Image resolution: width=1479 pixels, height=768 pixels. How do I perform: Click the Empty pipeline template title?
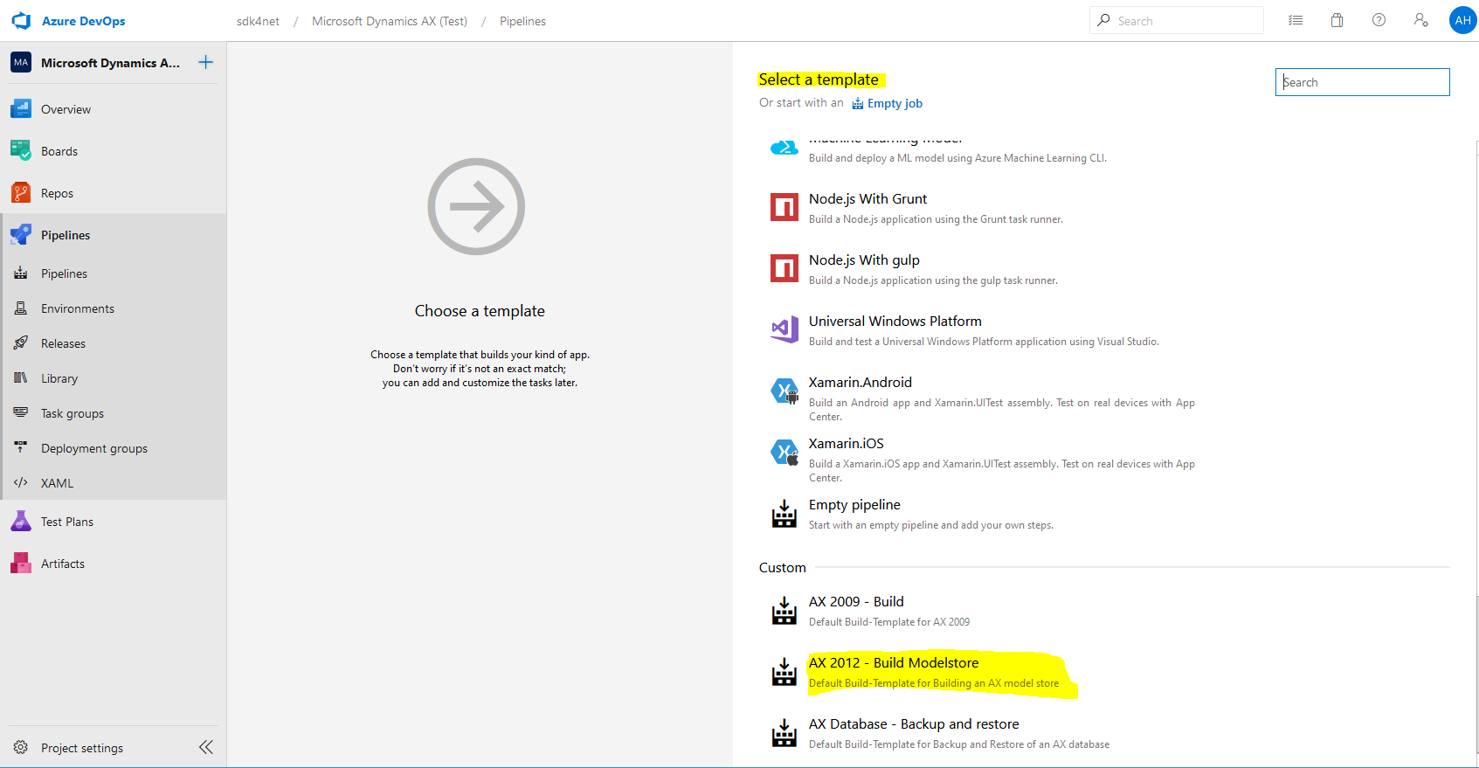(x=854, y=504)
